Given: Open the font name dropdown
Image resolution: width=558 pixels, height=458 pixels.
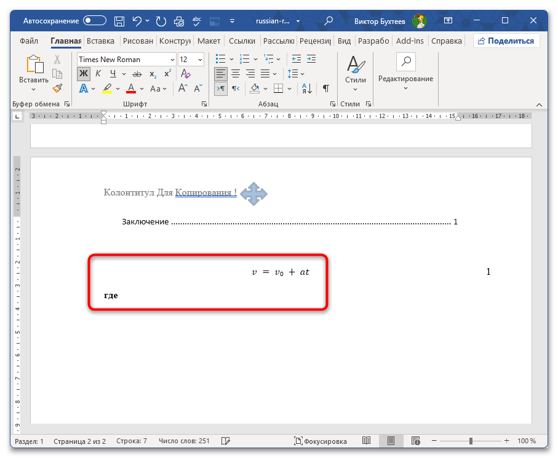Looking at the screenshot, I should [173, 60].
